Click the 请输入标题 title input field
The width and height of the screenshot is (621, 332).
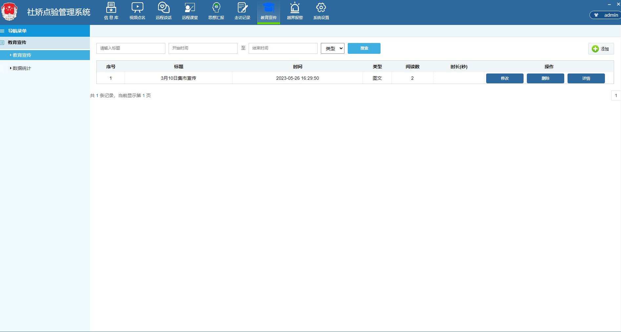tap(131, 48)
